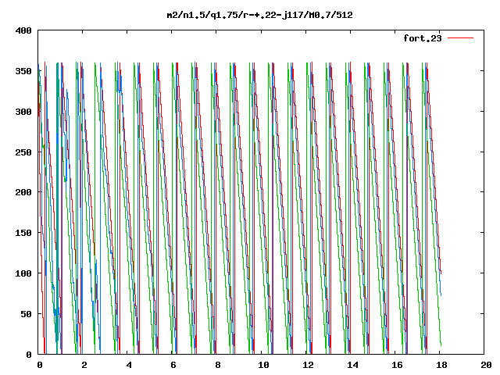Click the x-axis label 12
Viewport: 500px width, 375px height.
point(308,365)
